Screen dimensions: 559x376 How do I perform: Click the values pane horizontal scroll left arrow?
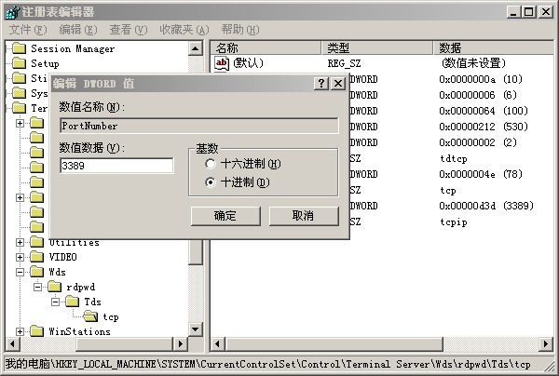click(x=217, y=344)
